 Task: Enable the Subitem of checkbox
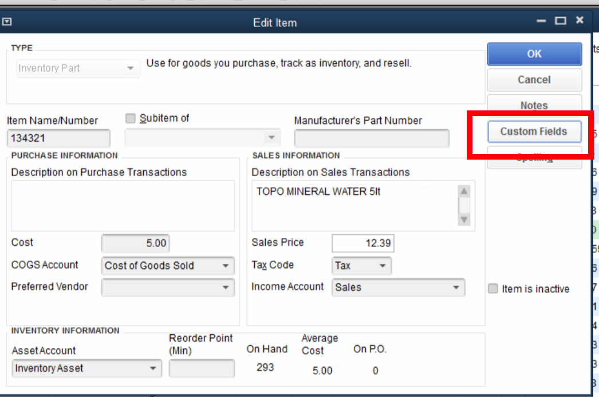[x=129, y=118]
